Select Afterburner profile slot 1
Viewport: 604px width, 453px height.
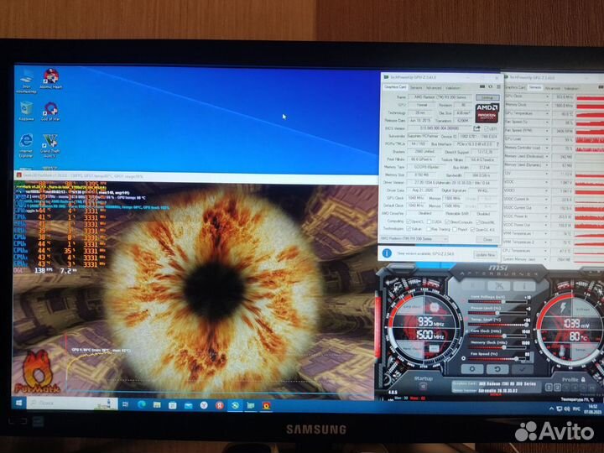(x=549, y=388)
